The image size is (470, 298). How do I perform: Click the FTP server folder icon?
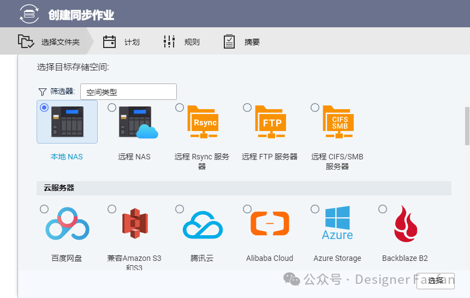(x=270, y=122)
